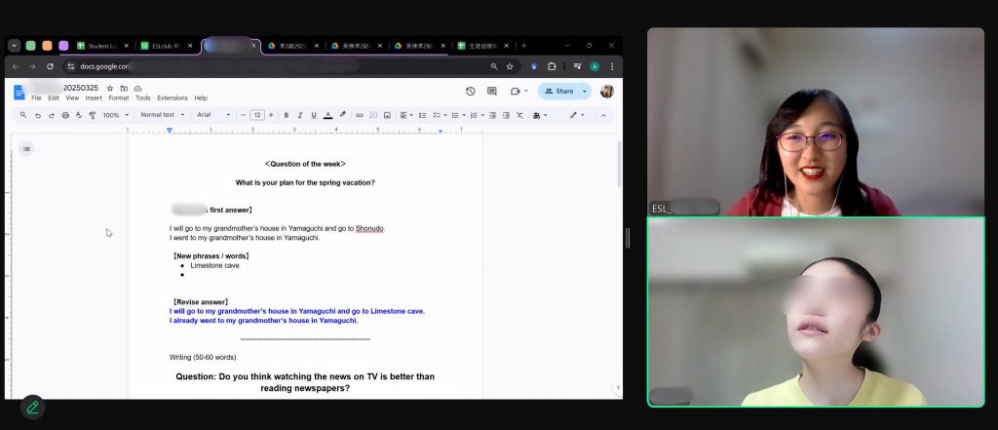Click the green annotation pencil button
The height and width of the screenshot is (430, 998).
click(x=32, y=407)
